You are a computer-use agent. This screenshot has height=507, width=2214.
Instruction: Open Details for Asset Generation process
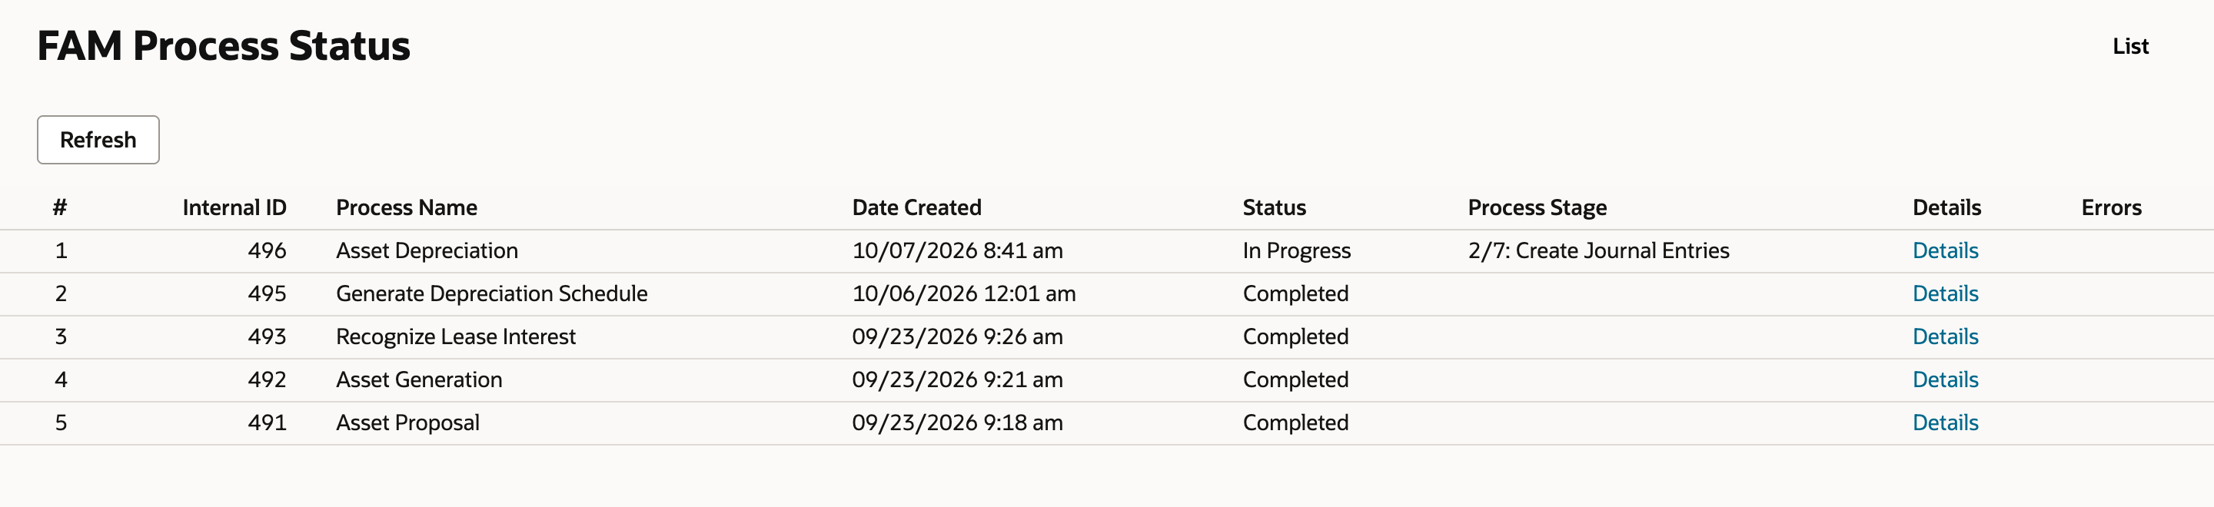pyautogui.click(x=1945, y=379)
